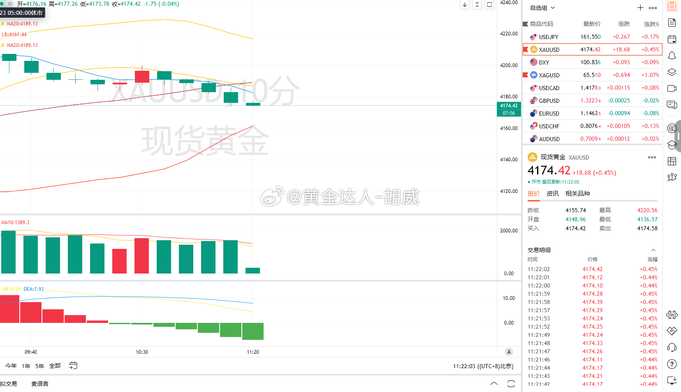Set chart range to 今年
The width and height of the screenshot is (681, 392).
(x=11, y=366)
